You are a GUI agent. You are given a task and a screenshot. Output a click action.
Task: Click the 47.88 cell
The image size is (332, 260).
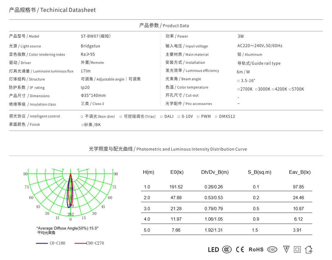pyautogui.click(x=176, y=198)
